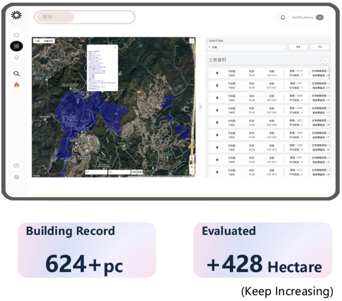The image size is (342, 301).
Task: Click the orange map marker right of the popup
Action: point(139,92)
